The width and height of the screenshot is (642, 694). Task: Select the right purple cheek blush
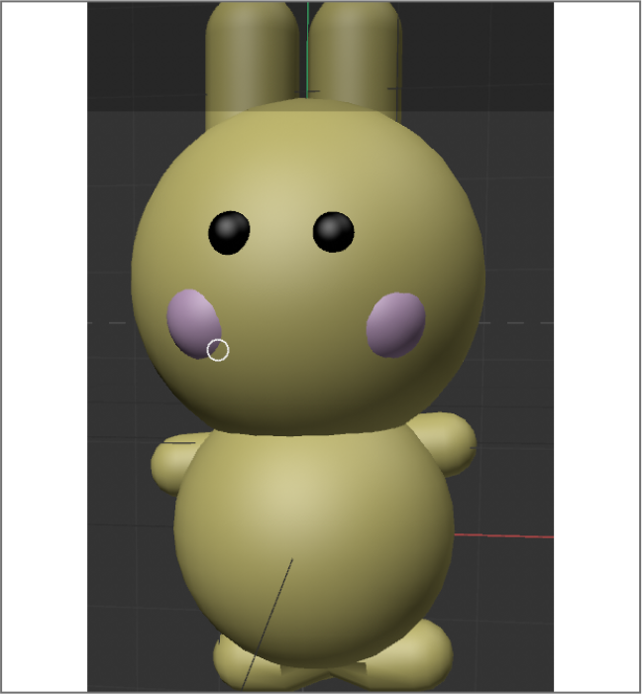click(396, 324)
